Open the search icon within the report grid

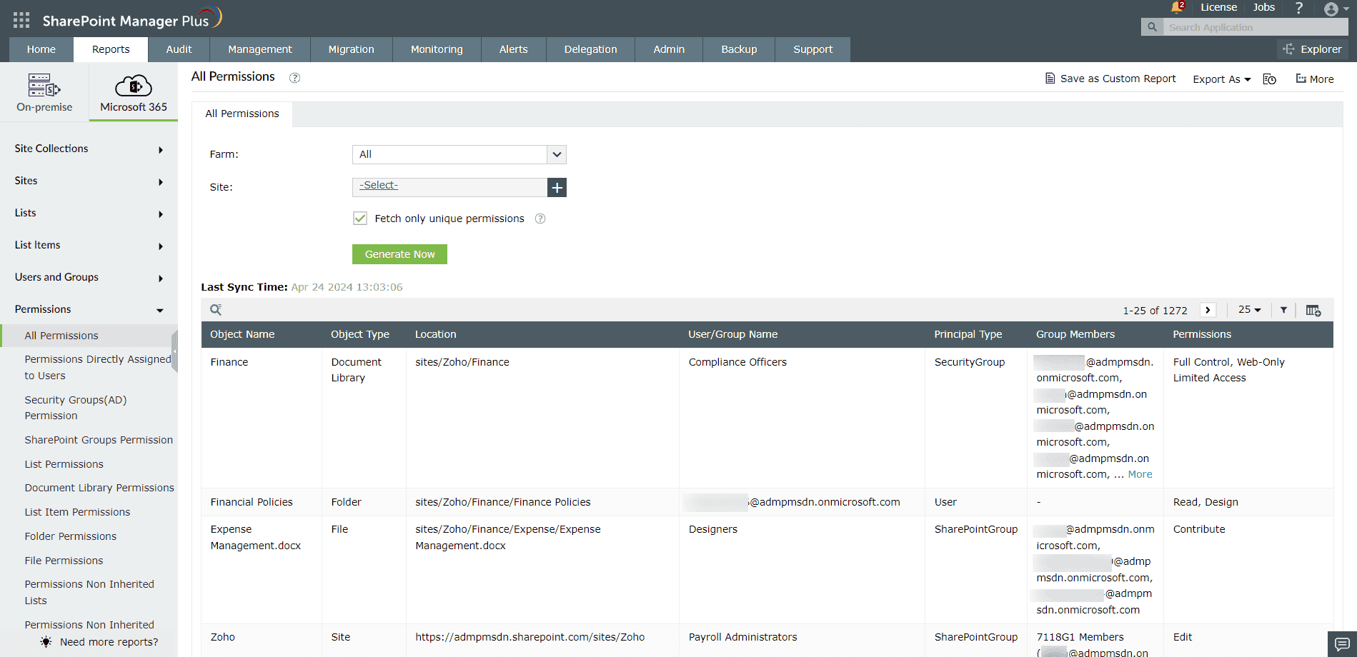(x=215, y=309)
